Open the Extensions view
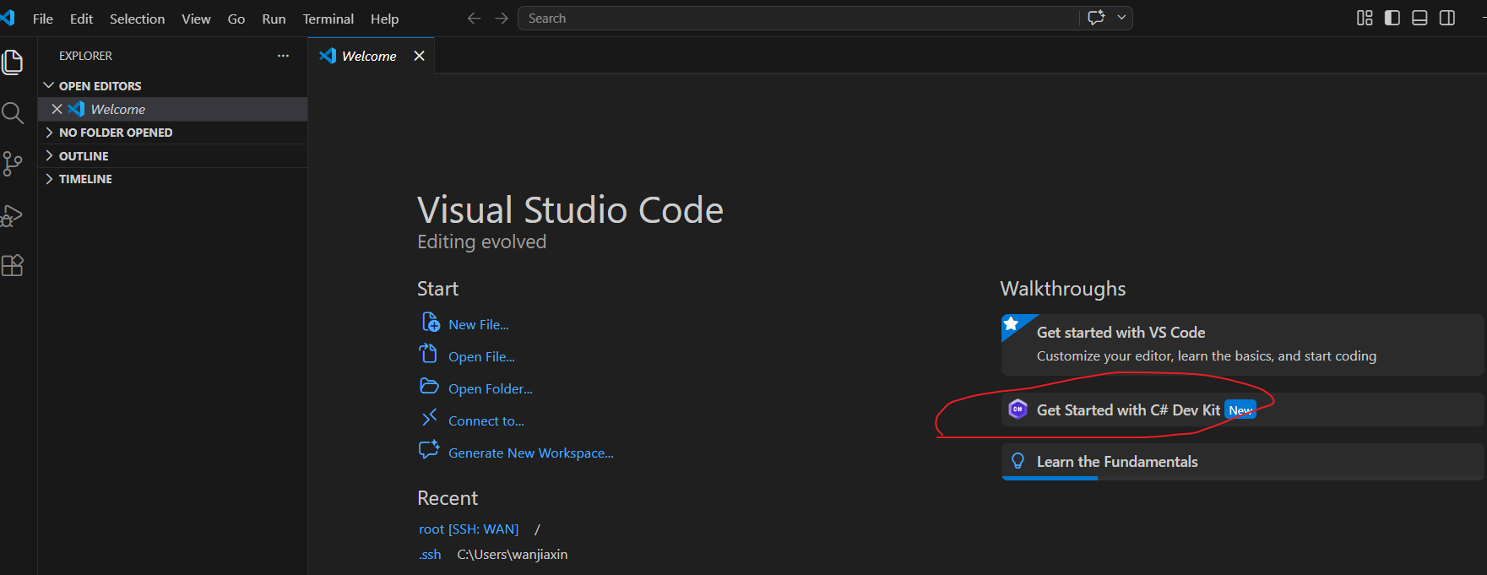Screen dimensions: 1487x575 point(13,266)
